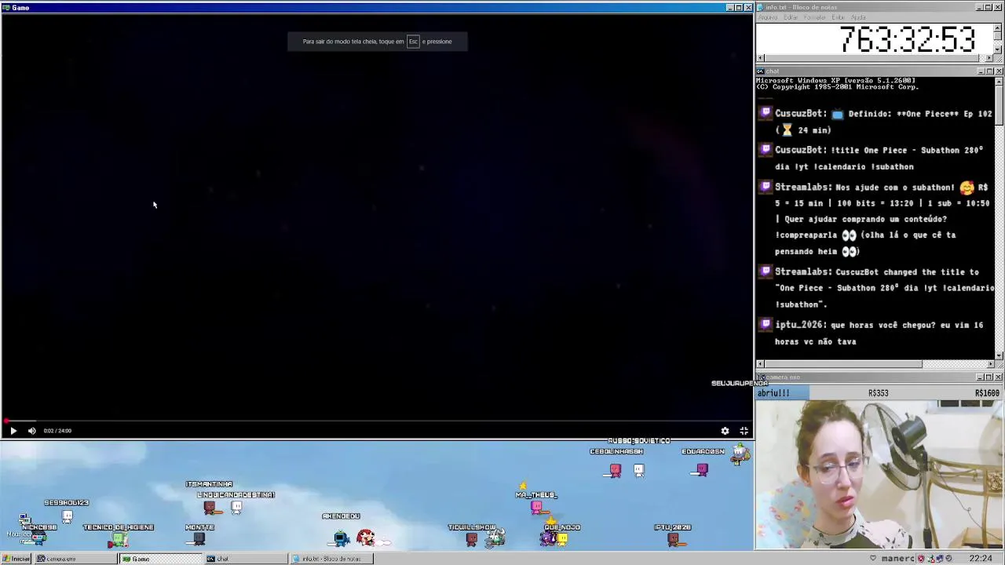Click the QUE_NOJO avatar character
The height and width of the screenshot is (565, 1005).
click(x=561, y=538)
